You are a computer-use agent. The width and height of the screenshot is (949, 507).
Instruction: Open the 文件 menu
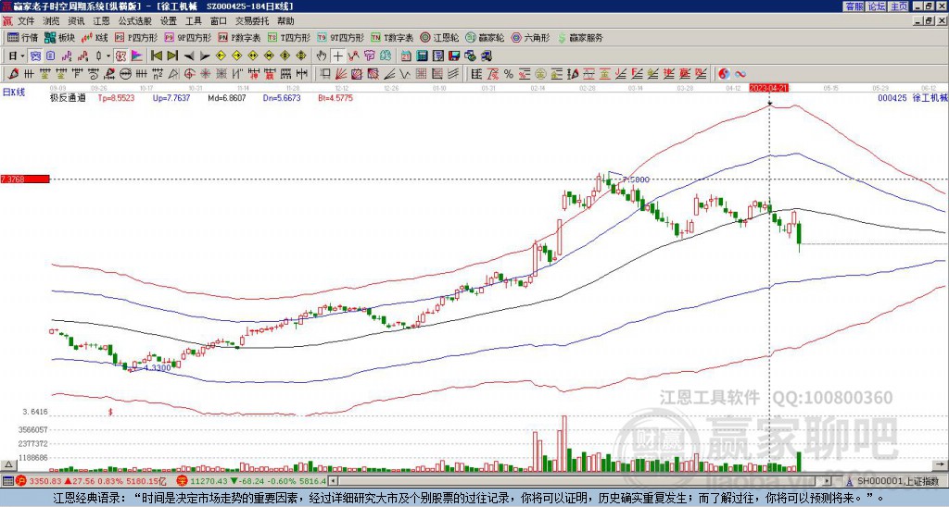coord(26,21)
